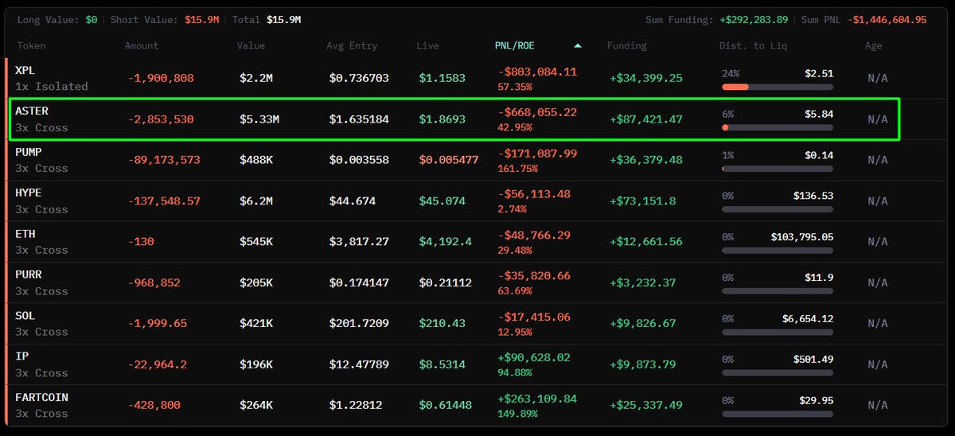
Task: Click the Dist. to Liq header
Action: (x=753, y=46)
